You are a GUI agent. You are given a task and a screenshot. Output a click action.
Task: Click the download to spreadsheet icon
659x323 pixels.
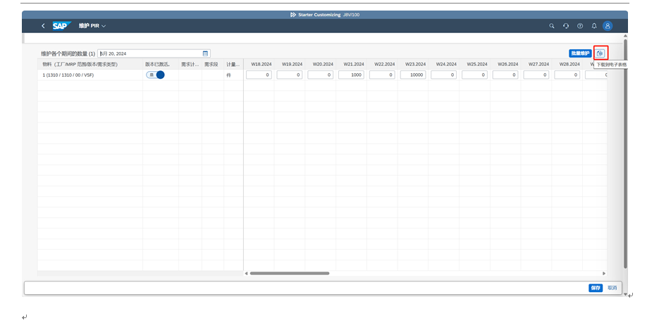600,53
